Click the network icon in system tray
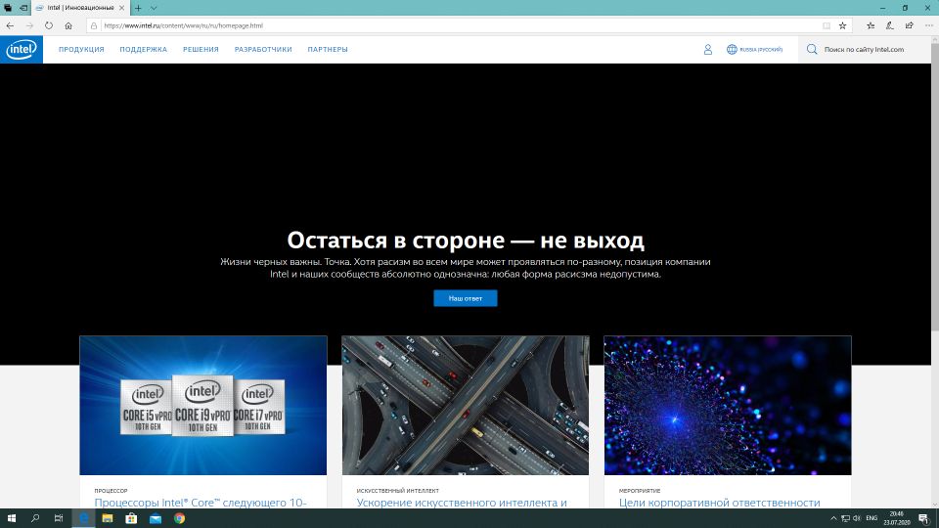This screenshot has height=528, width=939. (x=845, y=518)
